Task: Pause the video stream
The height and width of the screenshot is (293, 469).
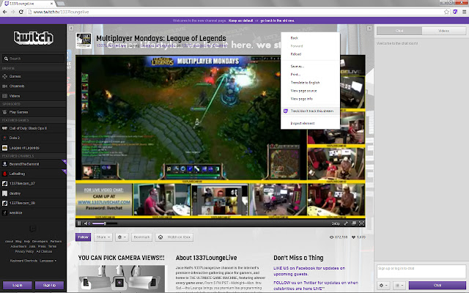Action: tap(79, 223)
